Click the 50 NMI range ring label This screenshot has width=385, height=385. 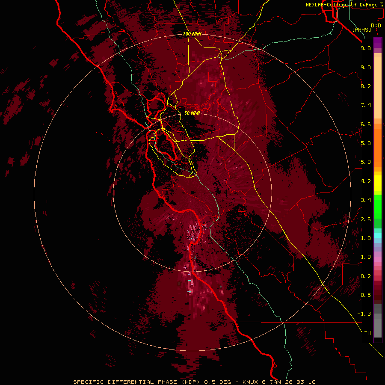[x=192, y=113]
